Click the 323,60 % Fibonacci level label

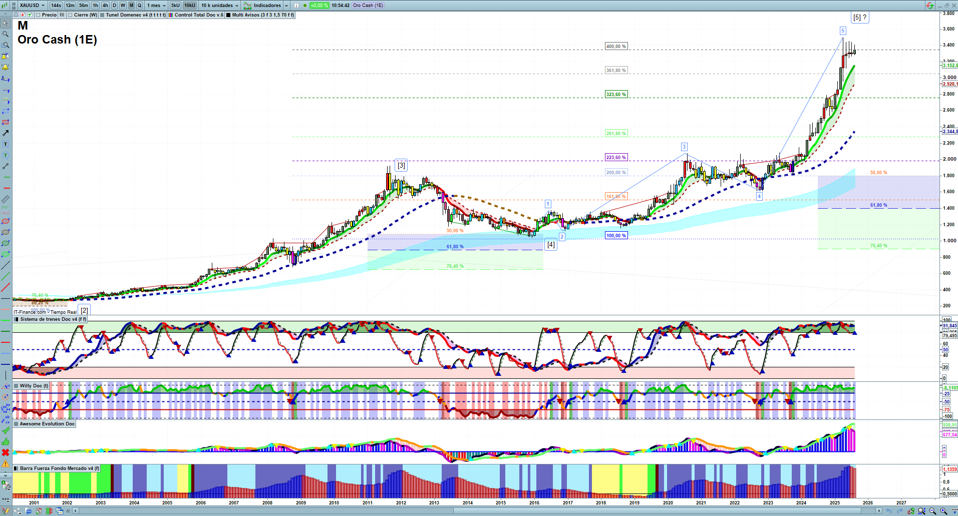coord(616,95)
